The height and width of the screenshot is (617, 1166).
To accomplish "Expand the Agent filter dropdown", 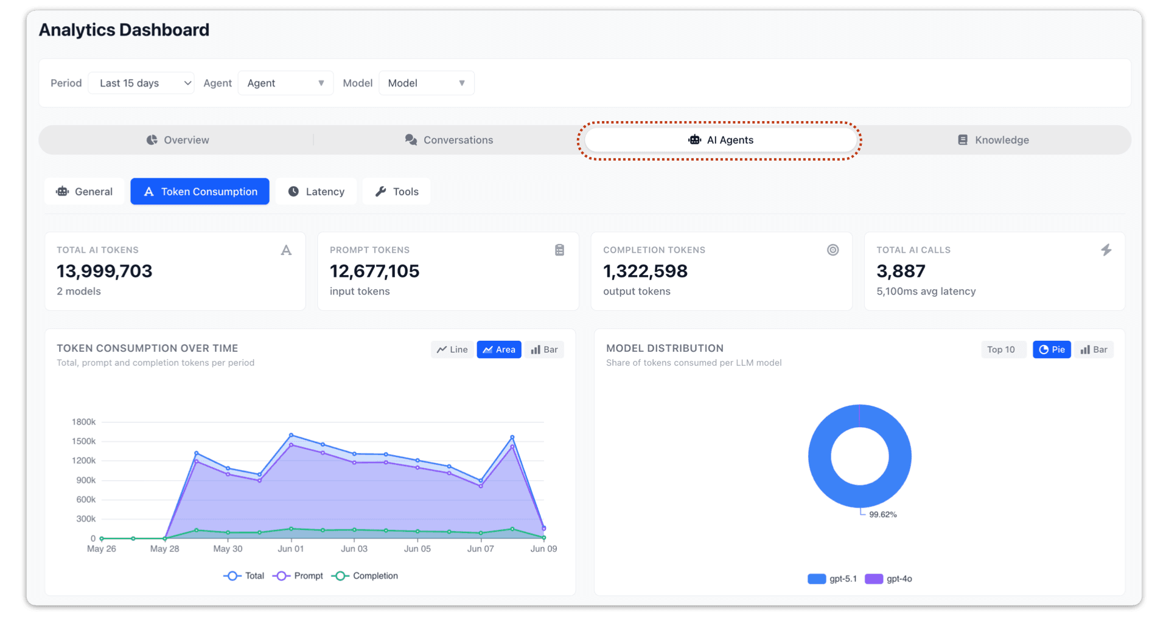I will point(285,83).
